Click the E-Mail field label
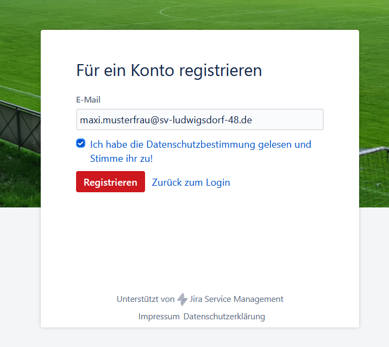 (x=88, y=99)
